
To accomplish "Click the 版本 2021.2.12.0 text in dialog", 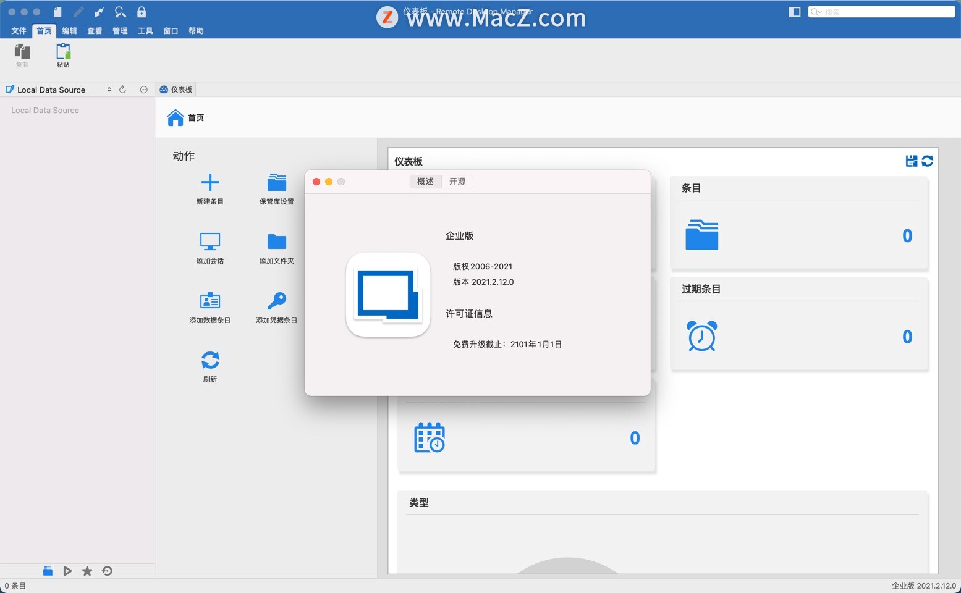I will 483,282.
